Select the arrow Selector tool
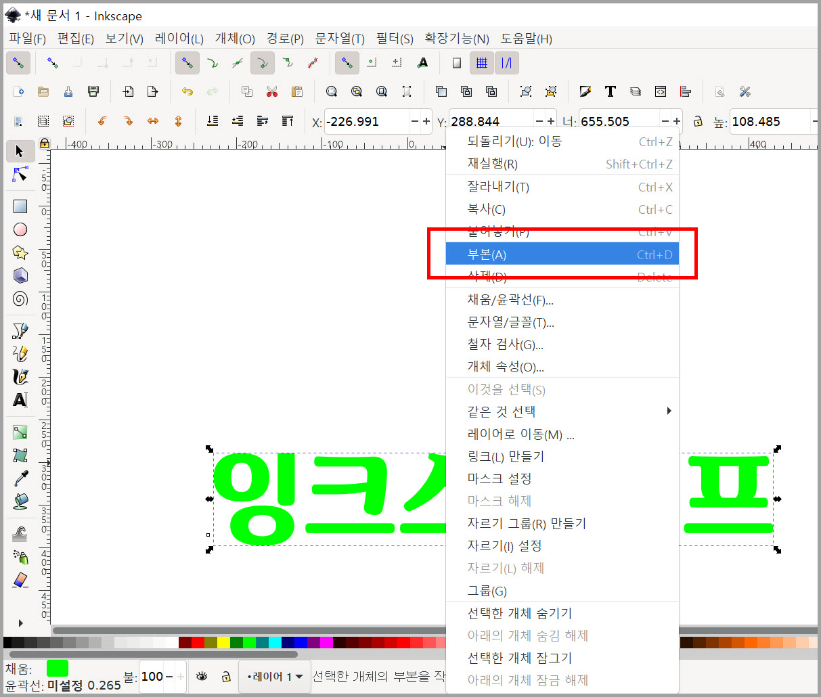 (20, 151)
